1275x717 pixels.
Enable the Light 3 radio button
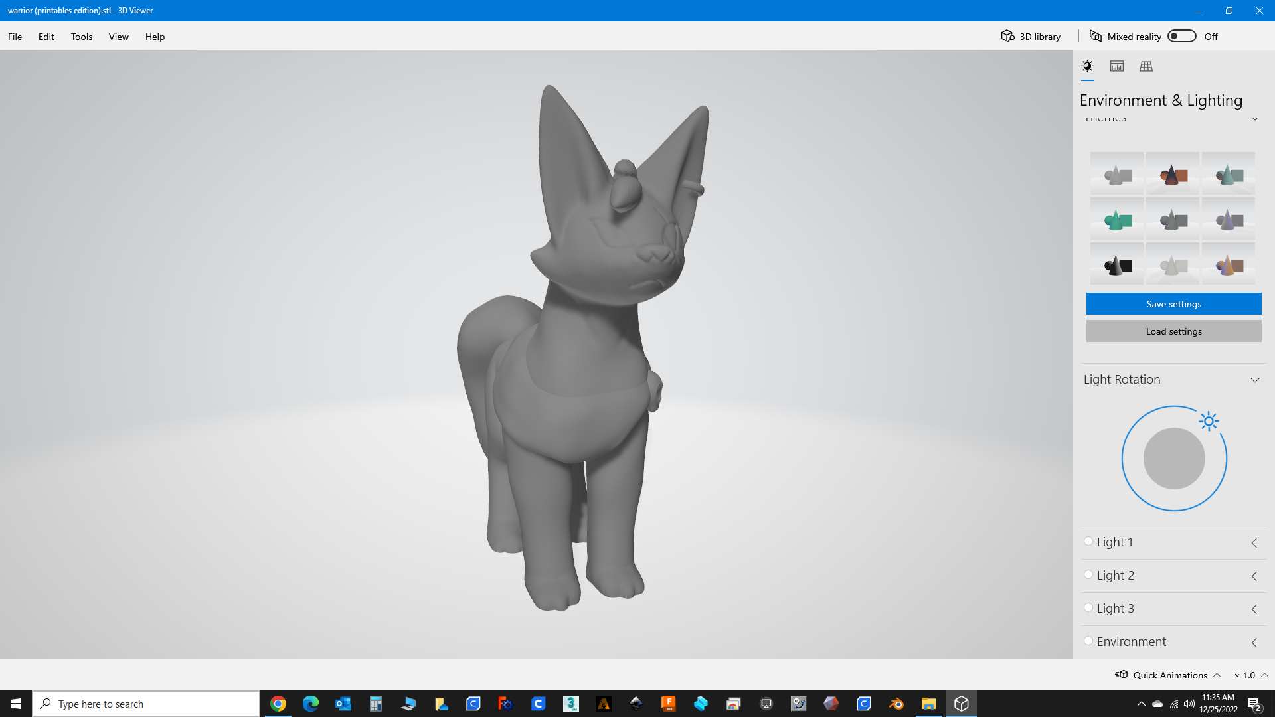coord(1088,607)
